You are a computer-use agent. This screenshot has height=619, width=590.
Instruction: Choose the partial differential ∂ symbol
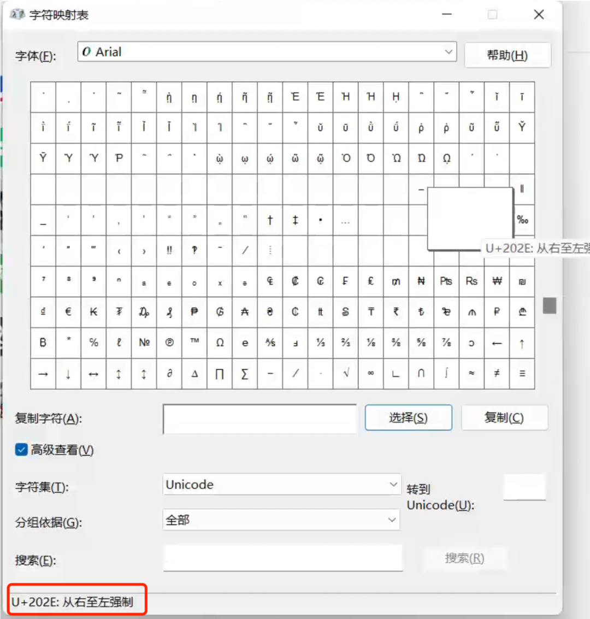169,374
